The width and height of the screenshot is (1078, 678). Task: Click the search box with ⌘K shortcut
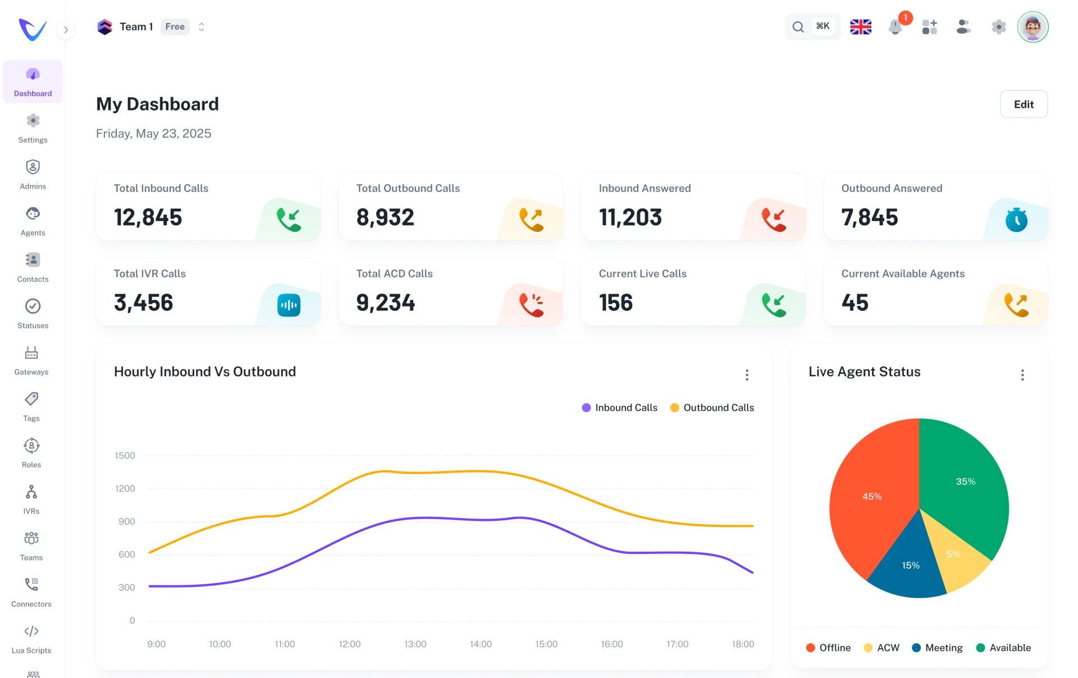(x=812, y=27)
